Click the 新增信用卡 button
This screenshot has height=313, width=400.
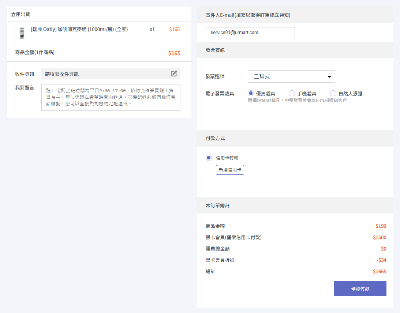pyautogui.click(x=230, y=170)
